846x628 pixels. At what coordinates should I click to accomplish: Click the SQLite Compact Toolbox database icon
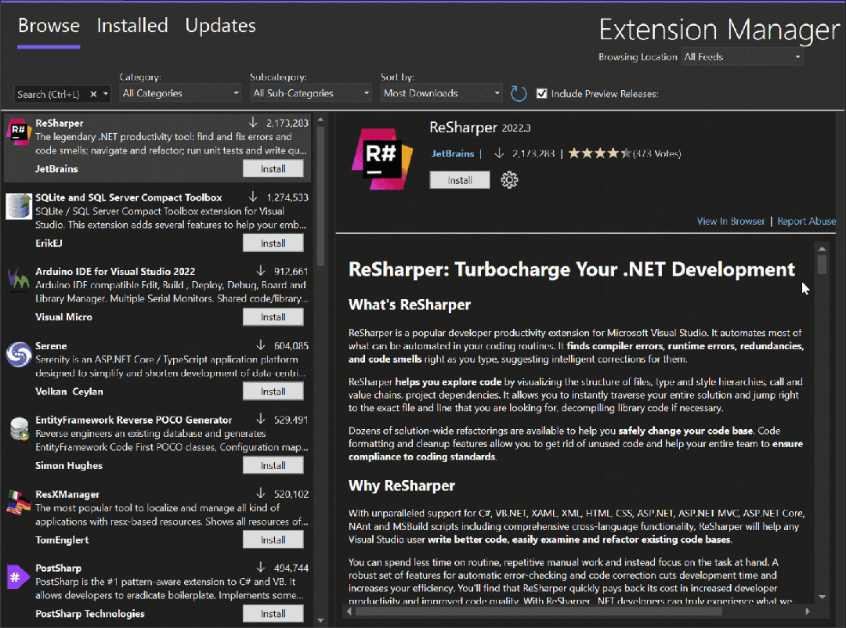(x=18, y=206)
